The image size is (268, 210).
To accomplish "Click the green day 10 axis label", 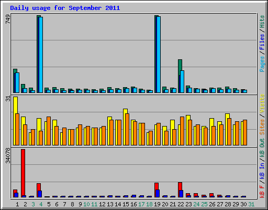I will [86, 204].
